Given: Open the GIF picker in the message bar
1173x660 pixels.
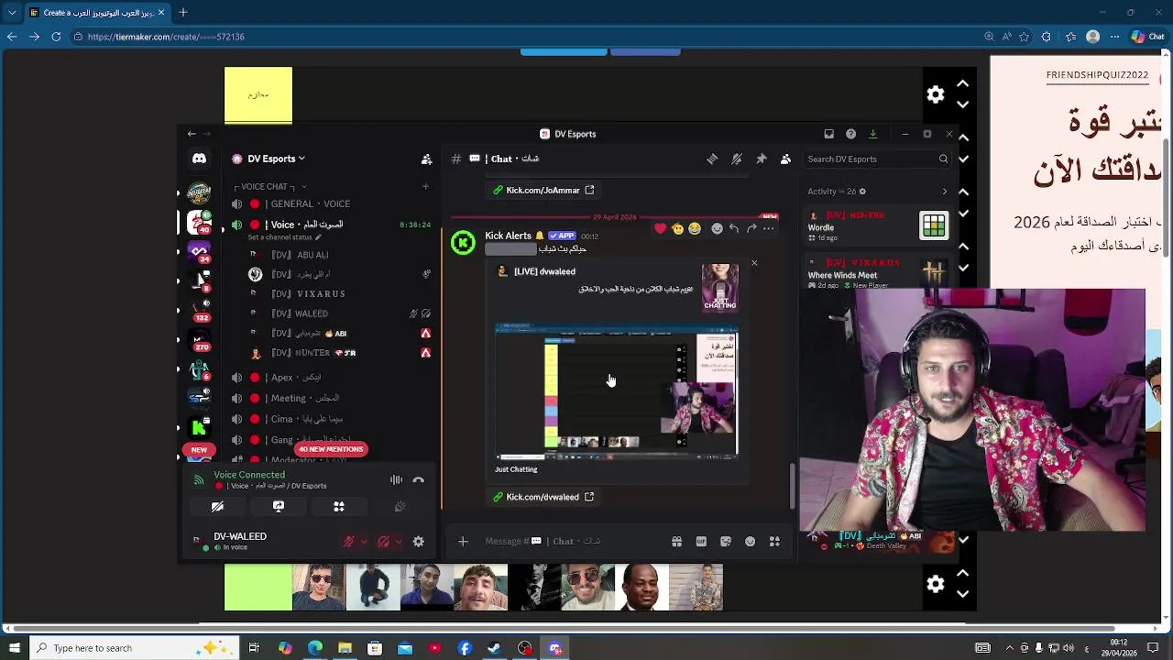Looking at the screenshot, I should (701, 542).
